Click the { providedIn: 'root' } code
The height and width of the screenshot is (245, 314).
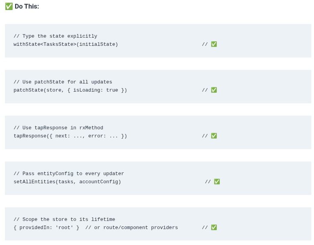[x=46, y=227]
